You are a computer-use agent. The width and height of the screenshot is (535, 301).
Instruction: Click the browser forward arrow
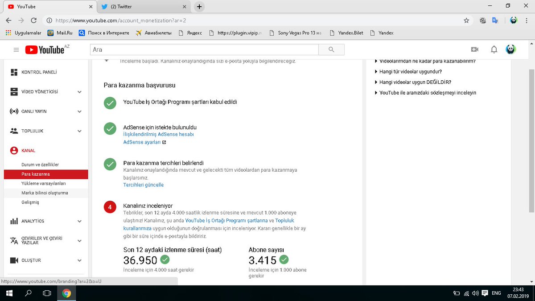(x=21, y=21)
